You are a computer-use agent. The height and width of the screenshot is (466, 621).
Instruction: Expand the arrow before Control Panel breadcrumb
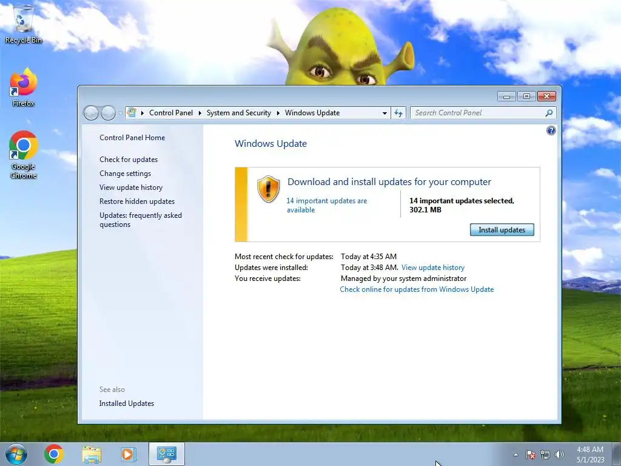click(x=142, y=113)
